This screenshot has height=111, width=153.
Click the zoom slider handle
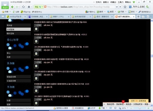(x=140, y=108)
